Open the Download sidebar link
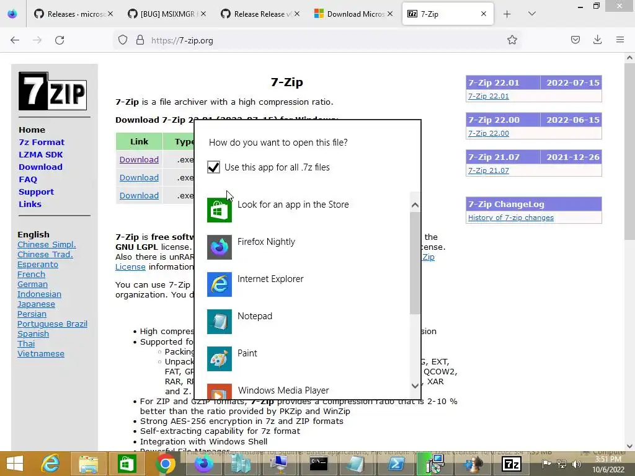Screen dimensions: 635x476 [x=40, y=167]
